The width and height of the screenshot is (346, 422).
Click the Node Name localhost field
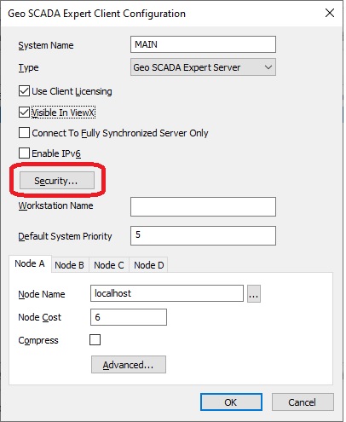pos(167,293)
